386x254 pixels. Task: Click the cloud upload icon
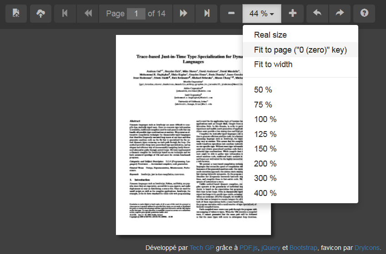[x=40, y=13]
